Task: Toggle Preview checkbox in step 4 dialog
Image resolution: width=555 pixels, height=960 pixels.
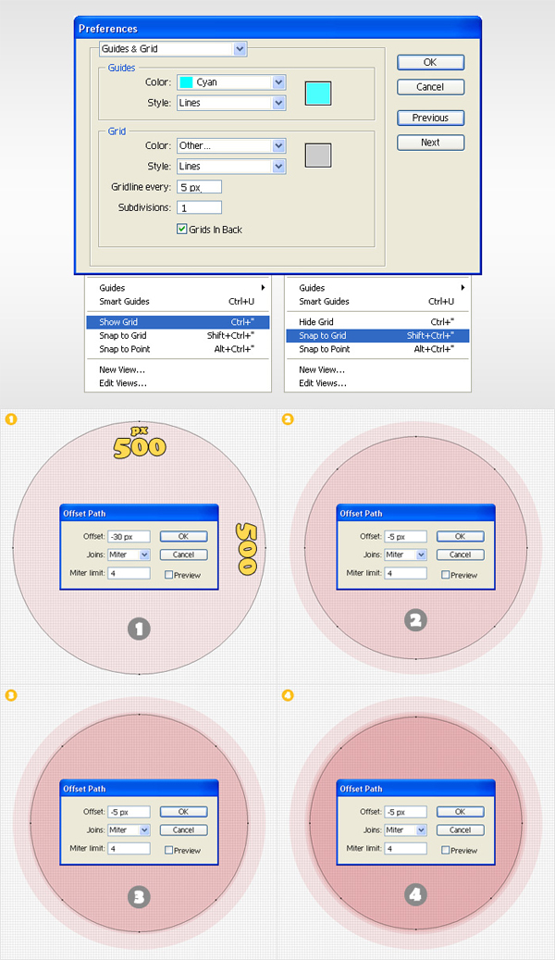Action: pyautogui.click(x=445, y=851)
